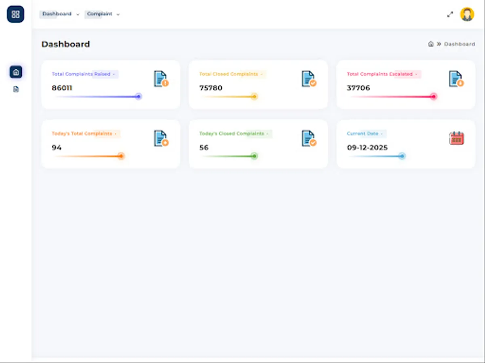The width and height of the screenshot is (485, 363).
Task: Click the calendar icon on Current Date card
Action: click(456, 138)
